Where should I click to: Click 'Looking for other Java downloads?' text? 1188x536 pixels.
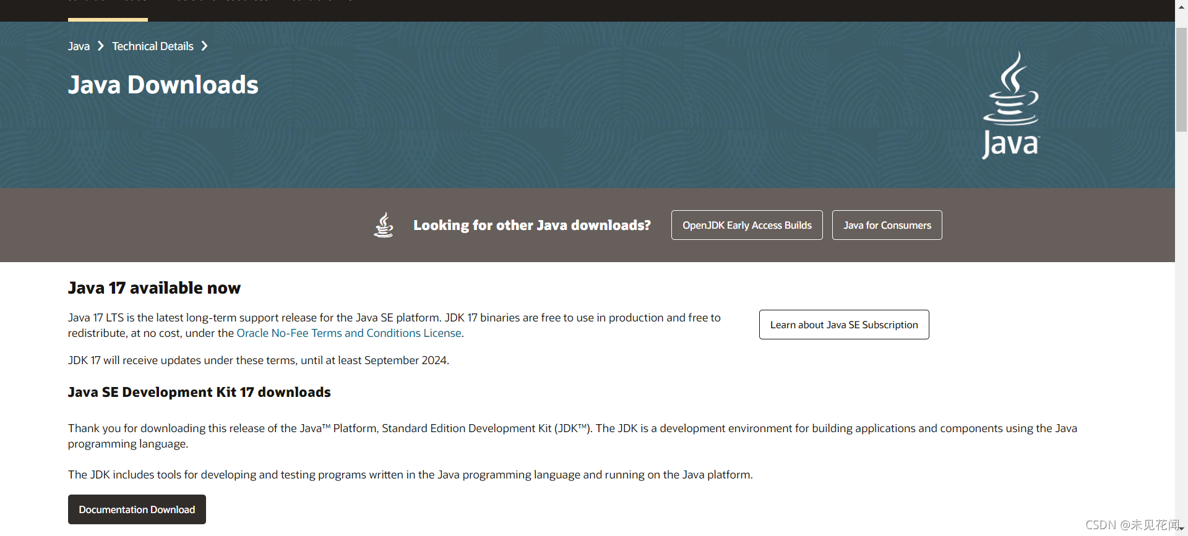(x=532, y=225)
